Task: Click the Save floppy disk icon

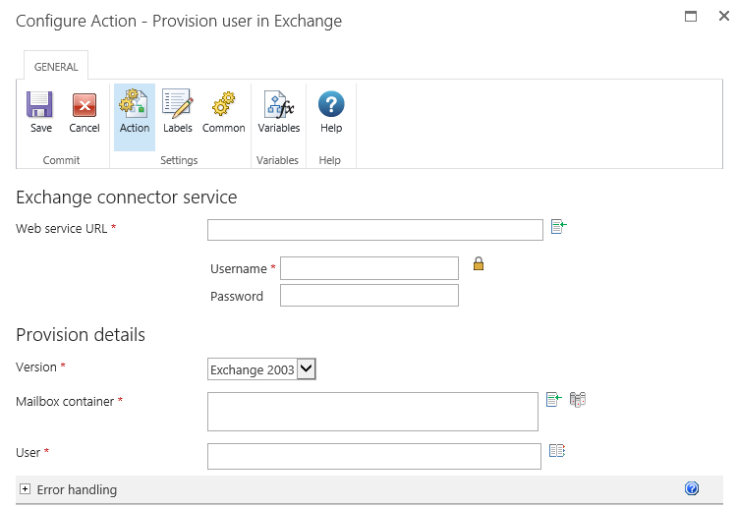Action: (x=40, y=106)
